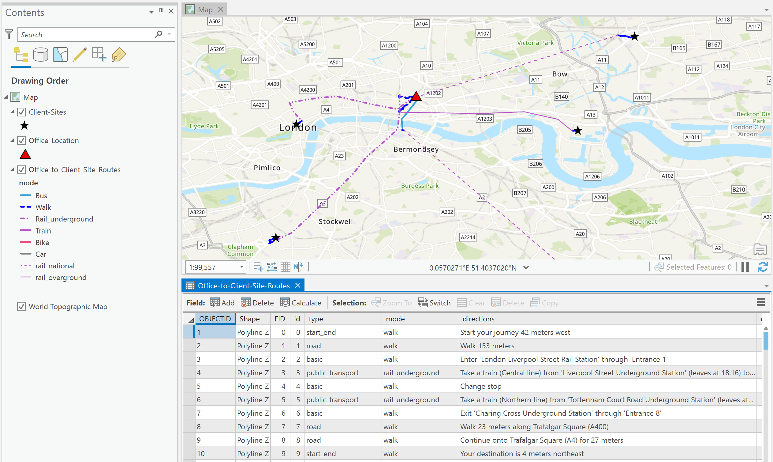Collapse the Office-to-Client-Site-Routes layer

point(13,170)
